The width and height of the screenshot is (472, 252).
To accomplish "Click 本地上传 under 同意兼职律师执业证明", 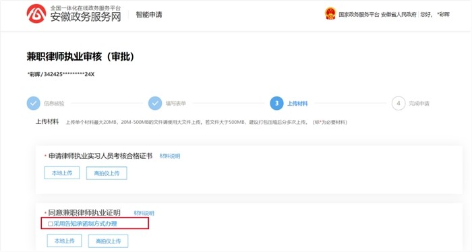I will pos(65,241).
